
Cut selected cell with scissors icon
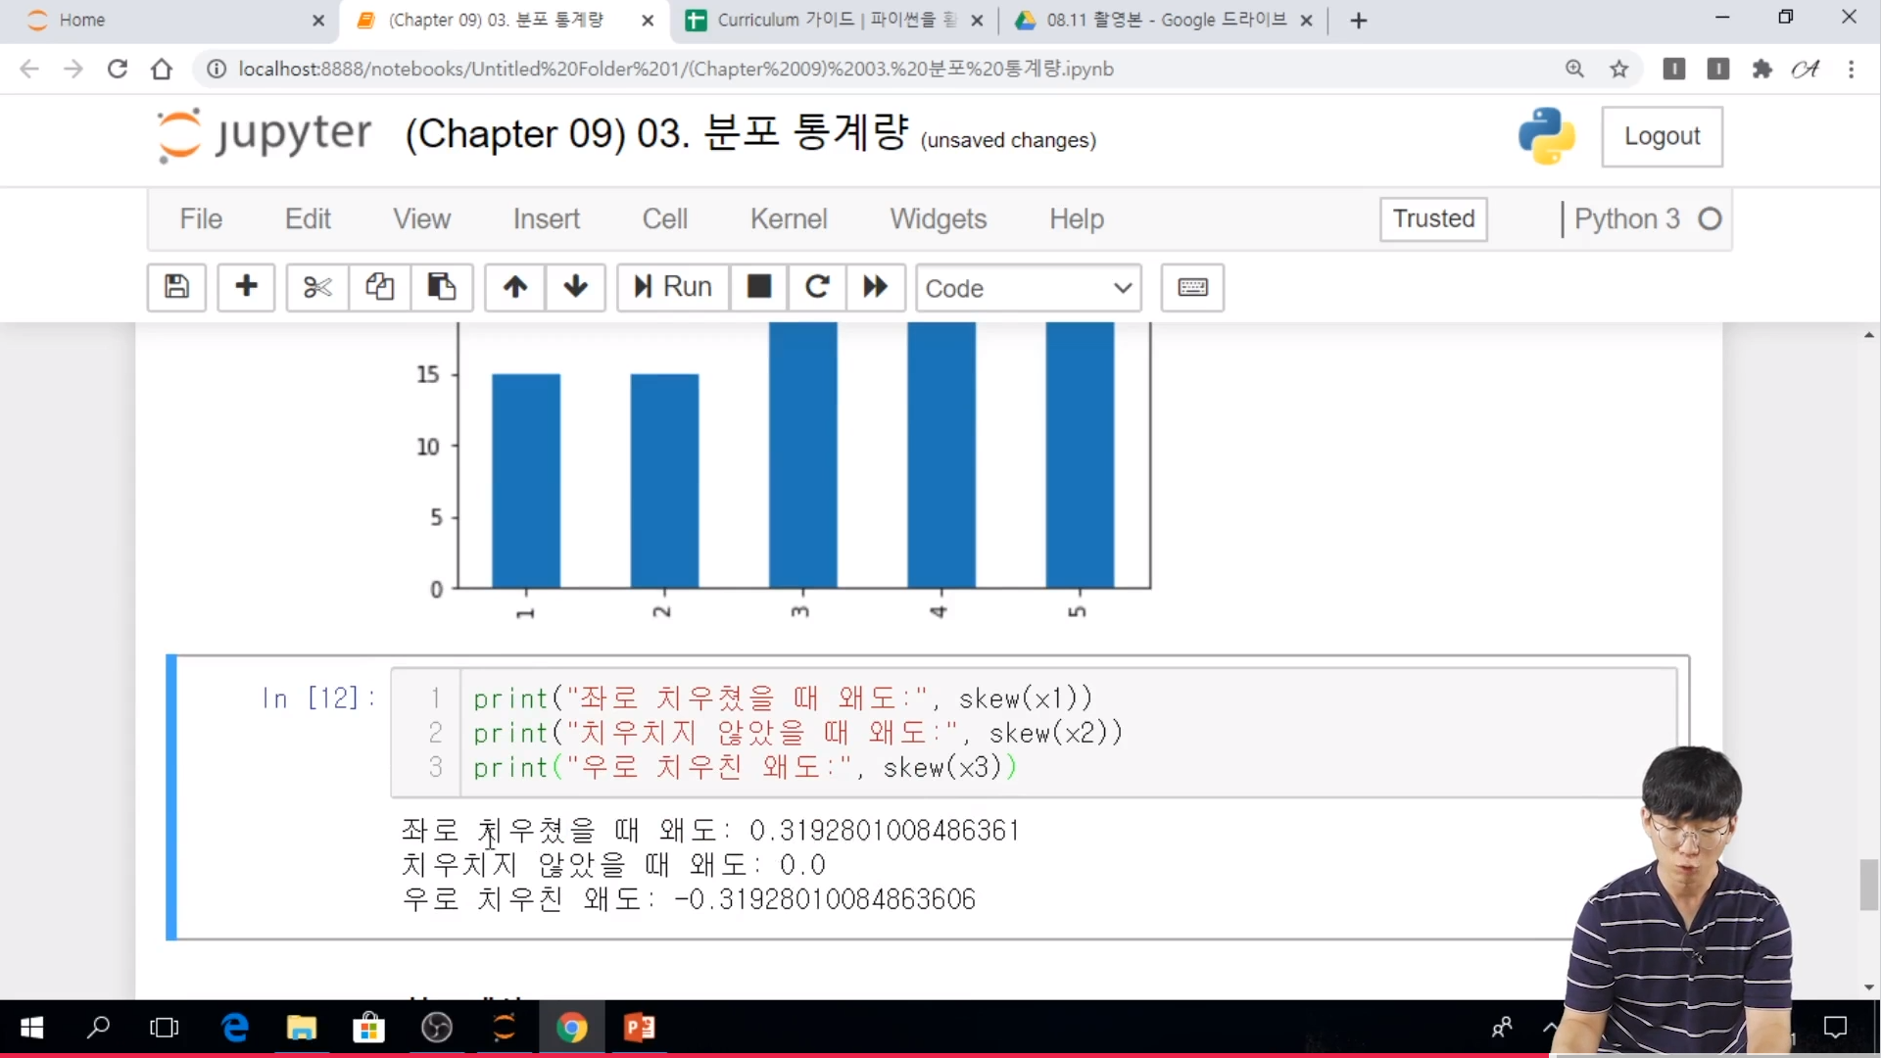tap(317, 287)
